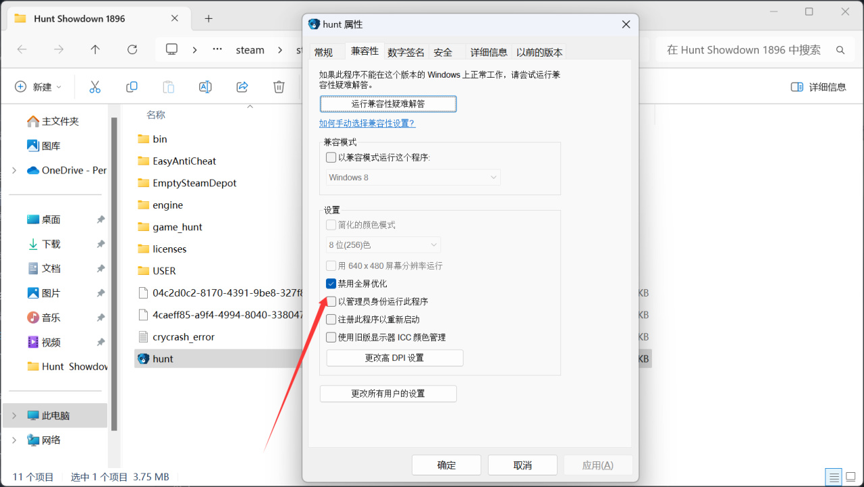The image size is (864, 487).
Task: Cut the selected file
Action: 94,86
